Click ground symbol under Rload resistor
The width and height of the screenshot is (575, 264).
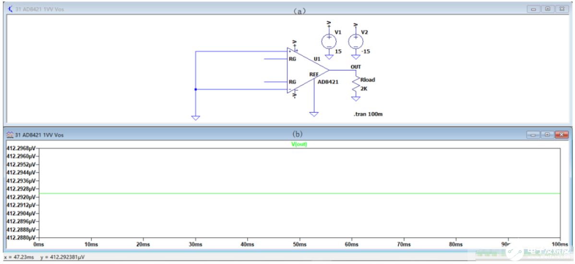coord(355,99)
